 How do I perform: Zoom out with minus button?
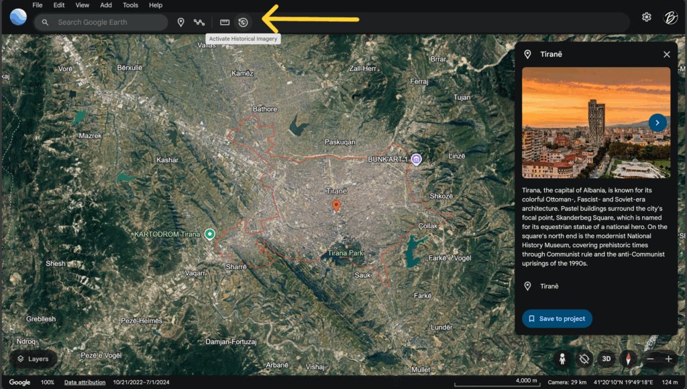click(x=651, y=359)
